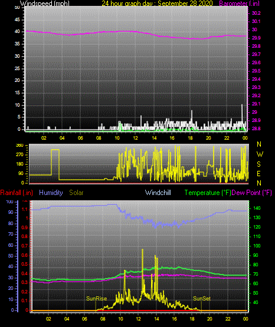Click the Windspeed (mph) axis title
275x327 pixels.
(x=44, y=4)
